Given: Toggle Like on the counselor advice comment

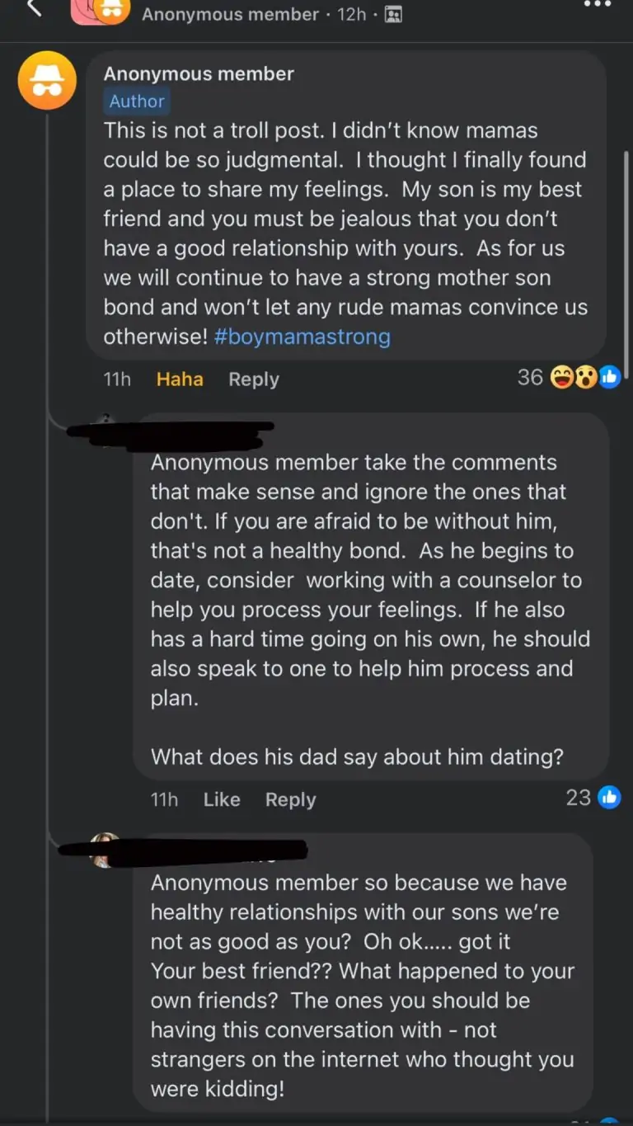Looking at the screenshot, I should pyautogui.click(x=222, y=799).
